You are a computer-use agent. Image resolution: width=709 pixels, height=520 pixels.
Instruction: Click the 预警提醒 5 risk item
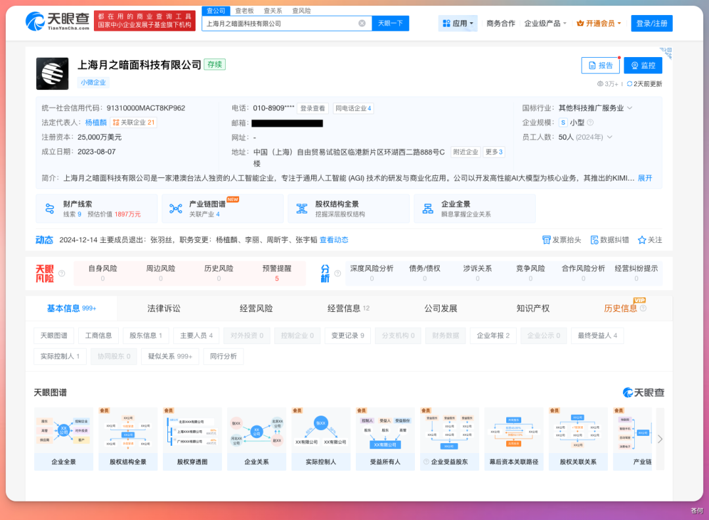[x=277, y=273]
